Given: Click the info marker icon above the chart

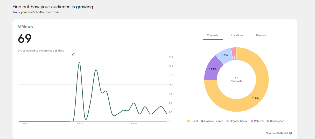Looking at the screenshot, I should [74, 55].
